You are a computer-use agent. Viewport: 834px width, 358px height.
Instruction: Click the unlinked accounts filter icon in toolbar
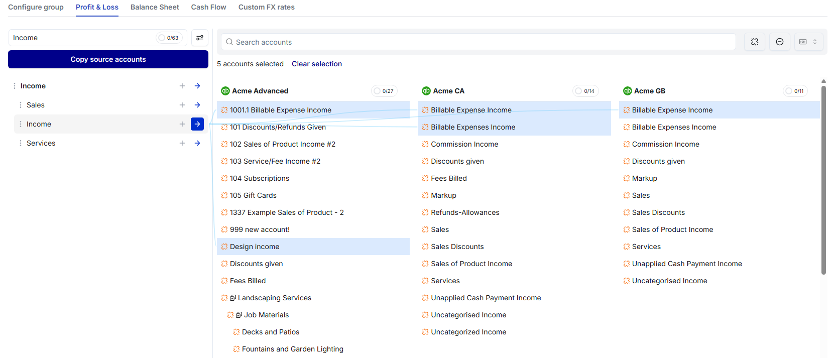pyautogui.click(x=755, y=42)
